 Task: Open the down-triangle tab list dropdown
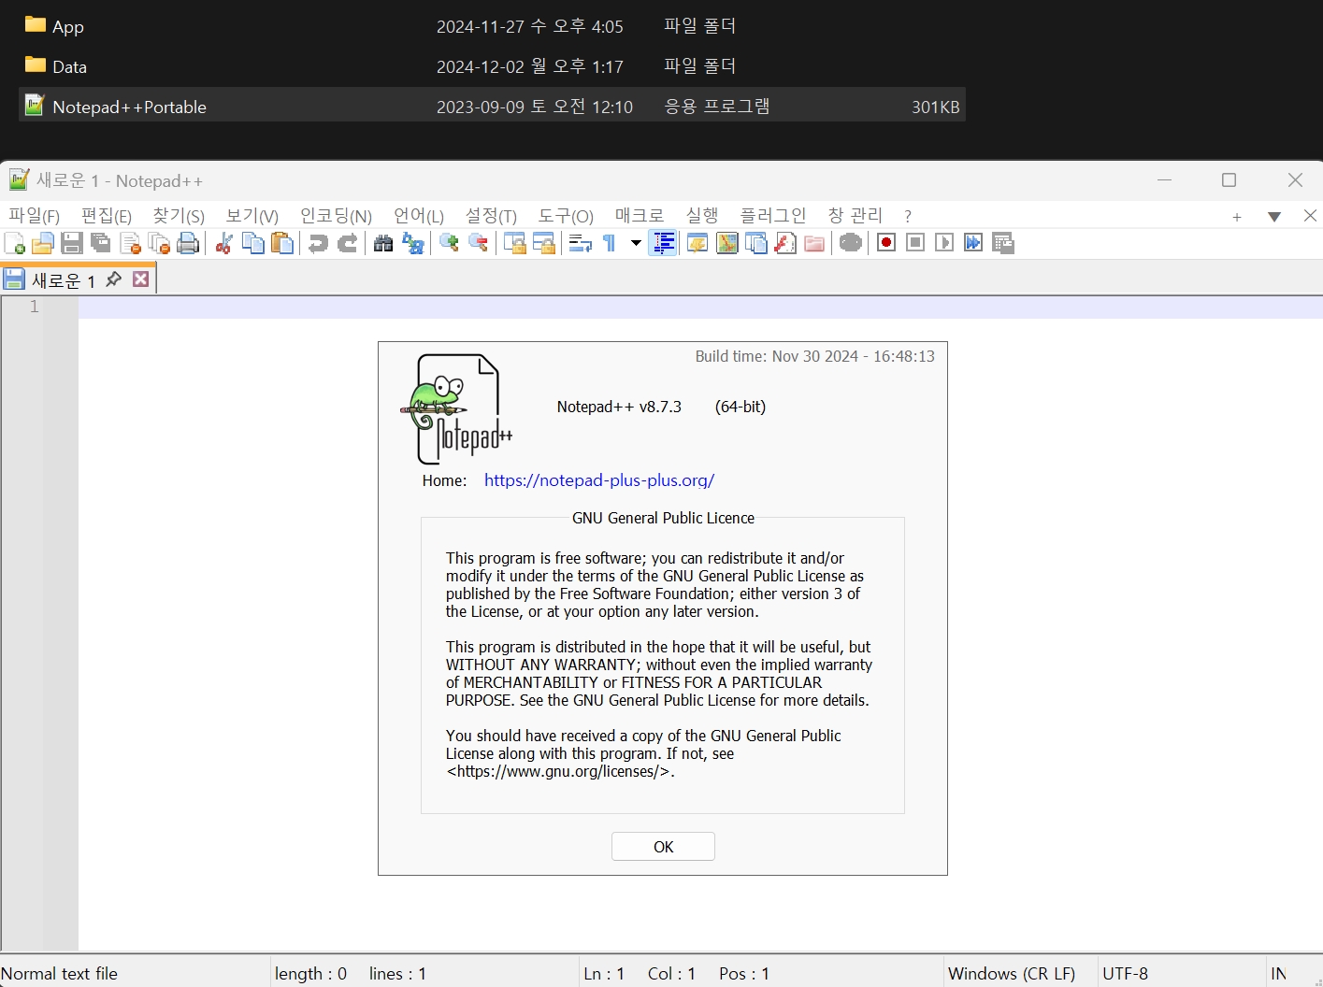click(x=1274, y=217)
